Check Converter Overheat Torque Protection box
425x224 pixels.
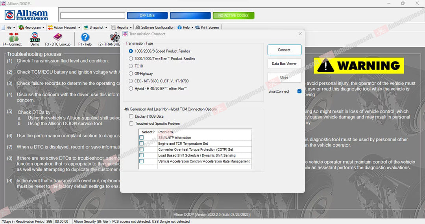pyautogui.click(x=142, y=149)
